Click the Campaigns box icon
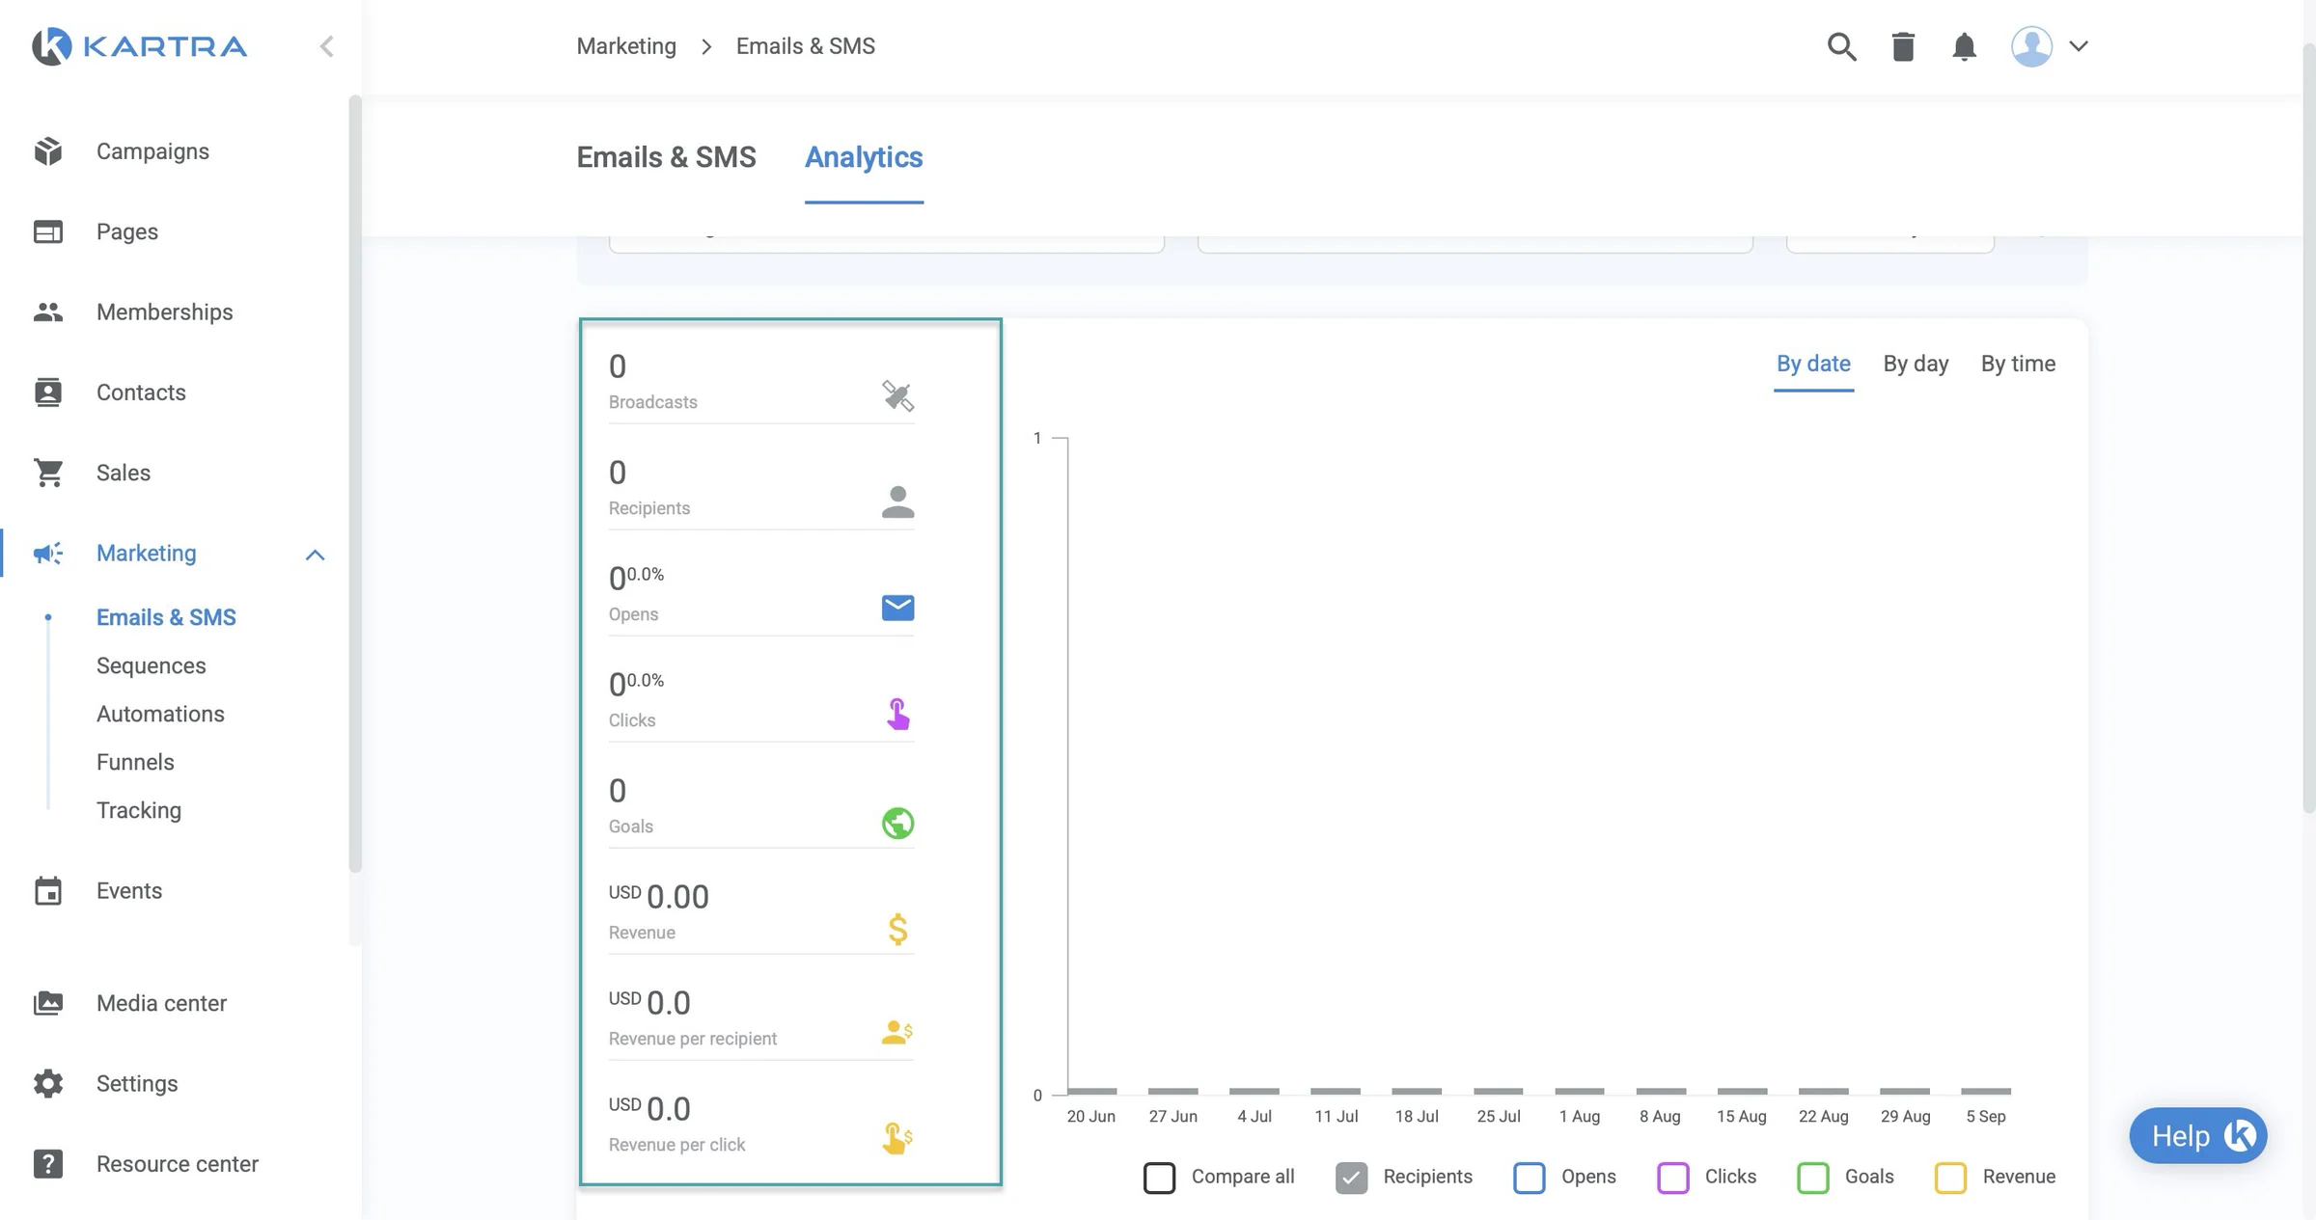This screenshot has width=2316, height=1220. pyautogui.click(x=47, y=151)
